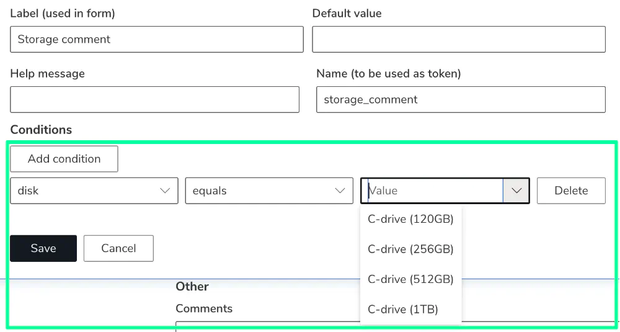Select the C-drive (1TB) option
Viewport: 620px width, 332px height.
tap(411, 310)
